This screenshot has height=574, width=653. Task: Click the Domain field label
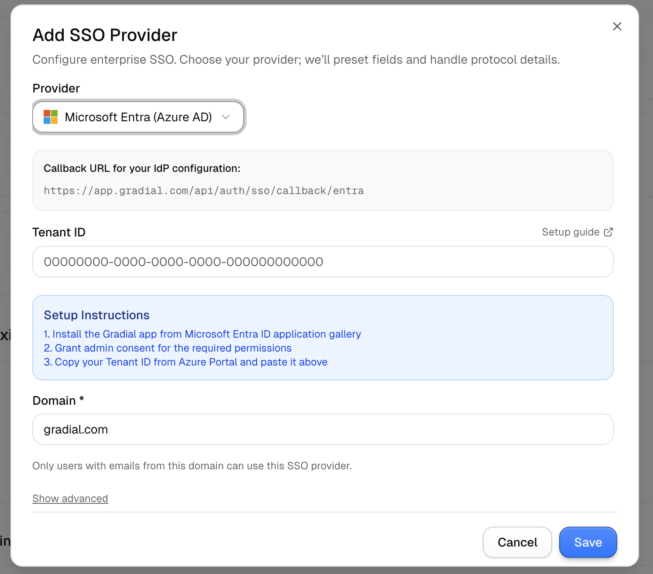pos(54,400)
